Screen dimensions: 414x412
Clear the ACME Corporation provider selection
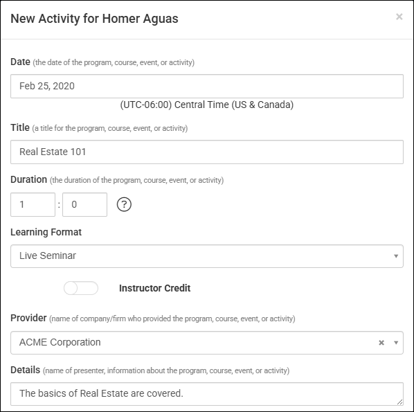[381, 343]
